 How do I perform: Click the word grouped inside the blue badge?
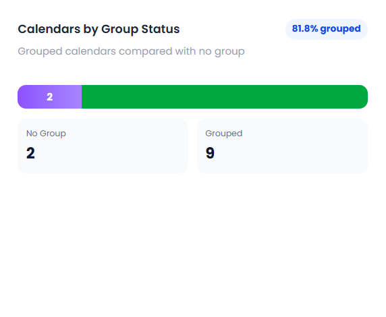coord(341,29)
